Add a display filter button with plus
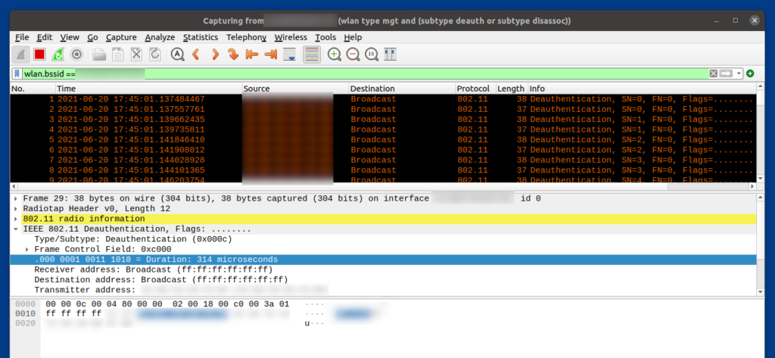The width and height of the screenshot is (775, 358). tap(750, 73)
